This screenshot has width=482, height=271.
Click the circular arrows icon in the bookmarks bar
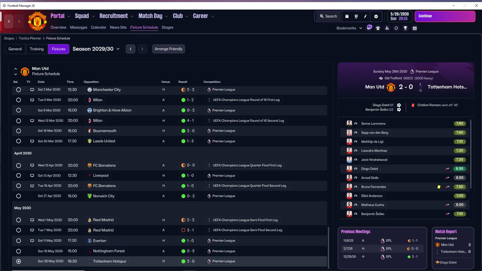396,28
